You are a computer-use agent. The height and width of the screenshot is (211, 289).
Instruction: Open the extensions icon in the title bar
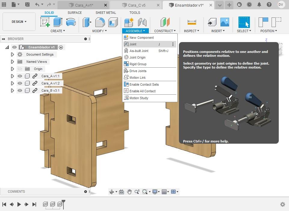[x=239, y=5]
